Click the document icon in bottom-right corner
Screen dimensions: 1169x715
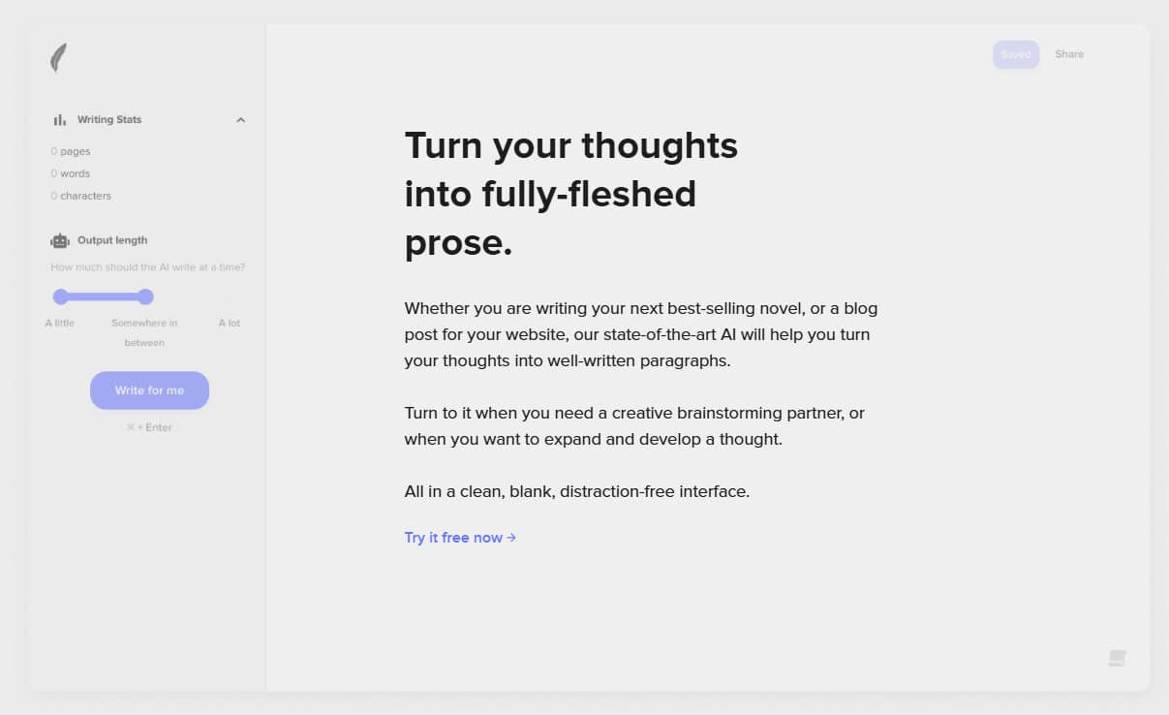coord(1117,659)
